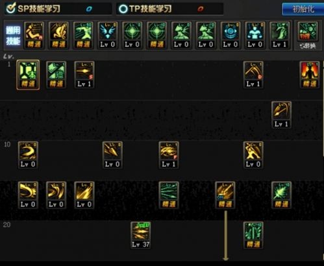The image size is (324, 266).
Task: Click the 切换 swap skill button
Action: pyautogui.click(x=308, y=36)
